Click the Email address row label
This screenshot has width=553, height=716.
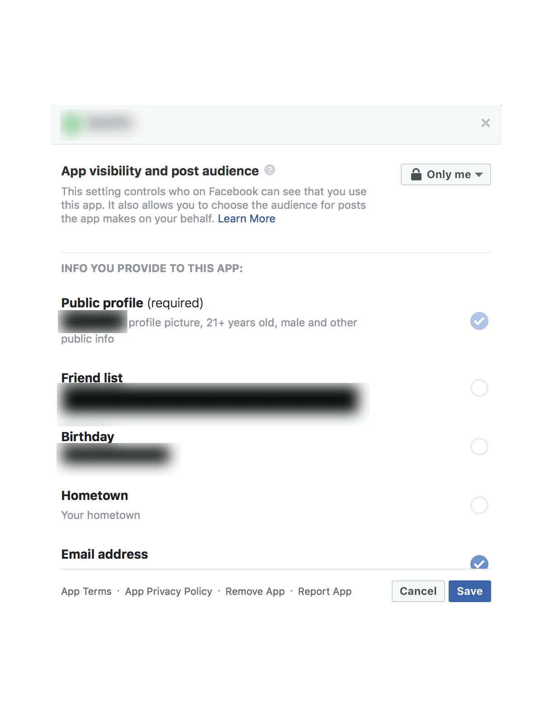pyautogui.click(x=104, y=554)
